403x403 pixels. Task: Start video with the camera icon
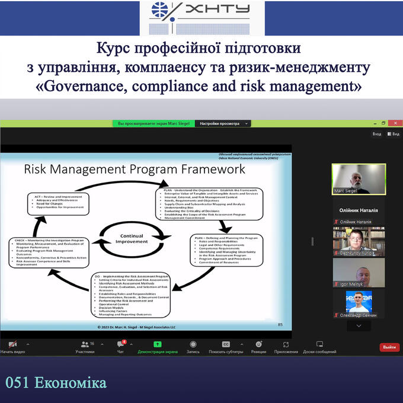12,344
